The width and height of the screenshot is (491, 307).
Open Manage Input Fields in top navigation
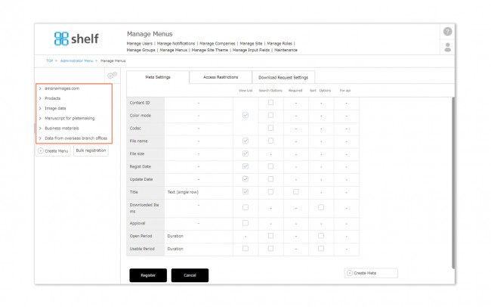click(251, 50)
